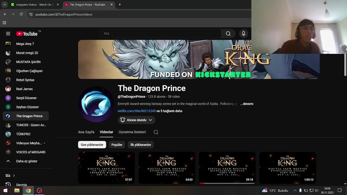Reload the page
The image size is (347, 195).
click(21, 14)
